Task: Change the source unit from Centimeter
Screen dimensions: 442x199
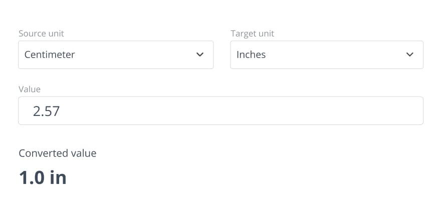Action: point(116,54)
